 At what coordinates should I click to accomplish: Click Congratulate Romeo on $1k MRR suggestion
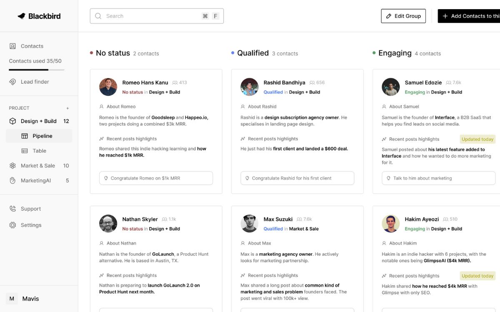tap(156, 178)
